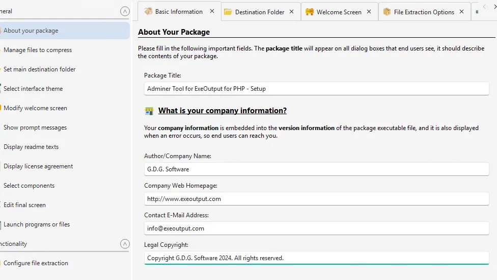Screen dimensions: 497x280
Task: Switch to Destination Folder tab
Action: 260,12
